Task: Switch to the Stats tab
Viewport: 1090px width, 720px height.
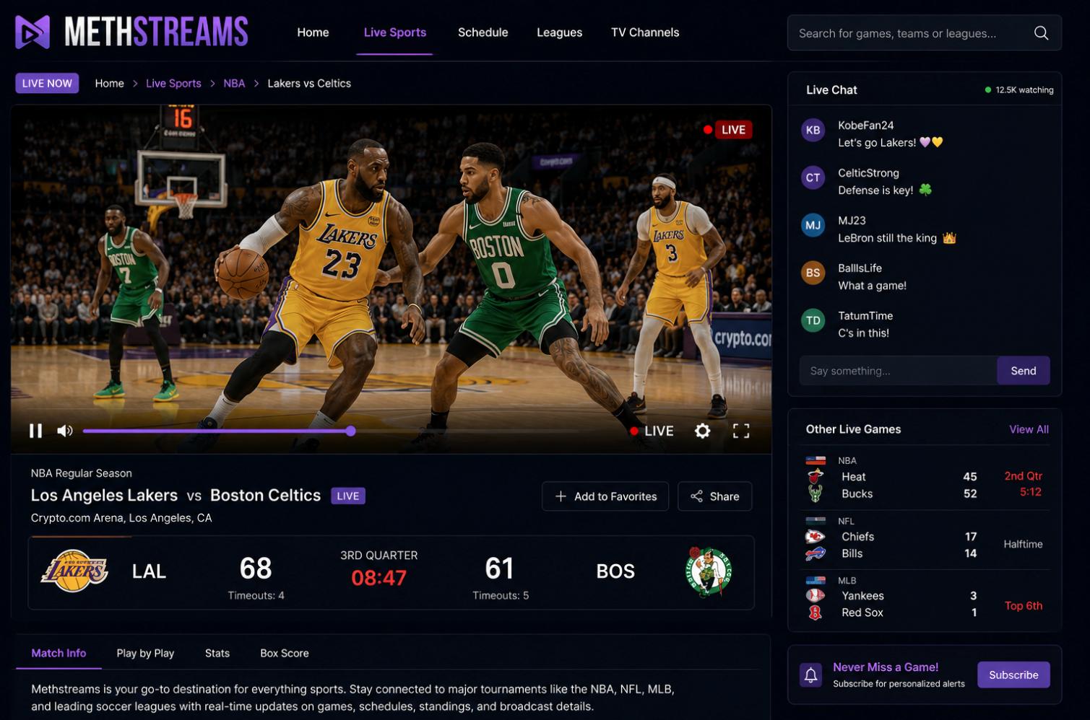Action: pos(217,653)
